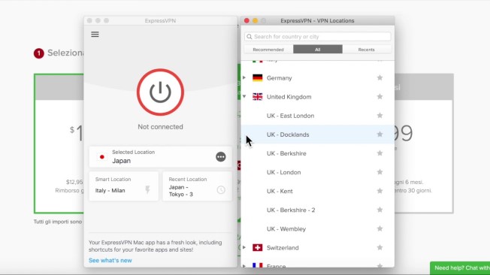Favorite UK - East London star

[380, 115]
